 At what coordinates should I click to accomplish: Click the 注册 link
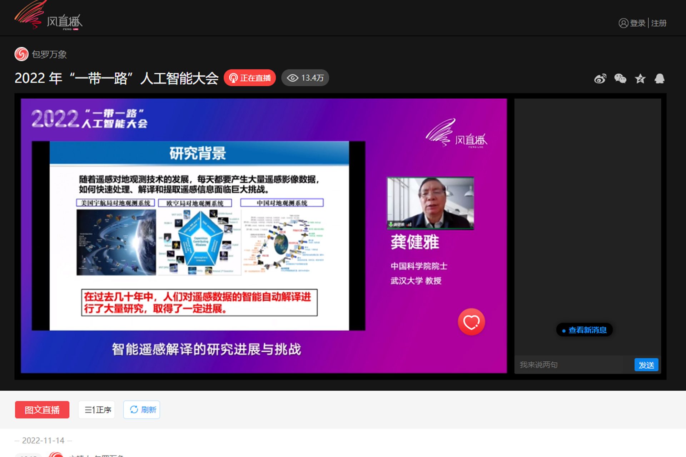[x=658, y=23]
